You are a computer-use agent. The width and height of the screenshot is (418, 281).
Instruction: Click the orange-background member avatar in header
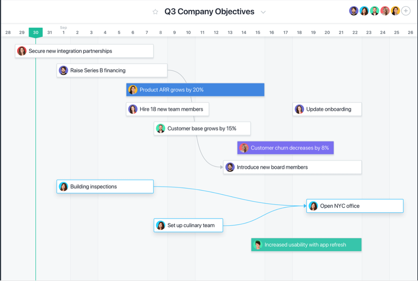(x=396, y=11)
